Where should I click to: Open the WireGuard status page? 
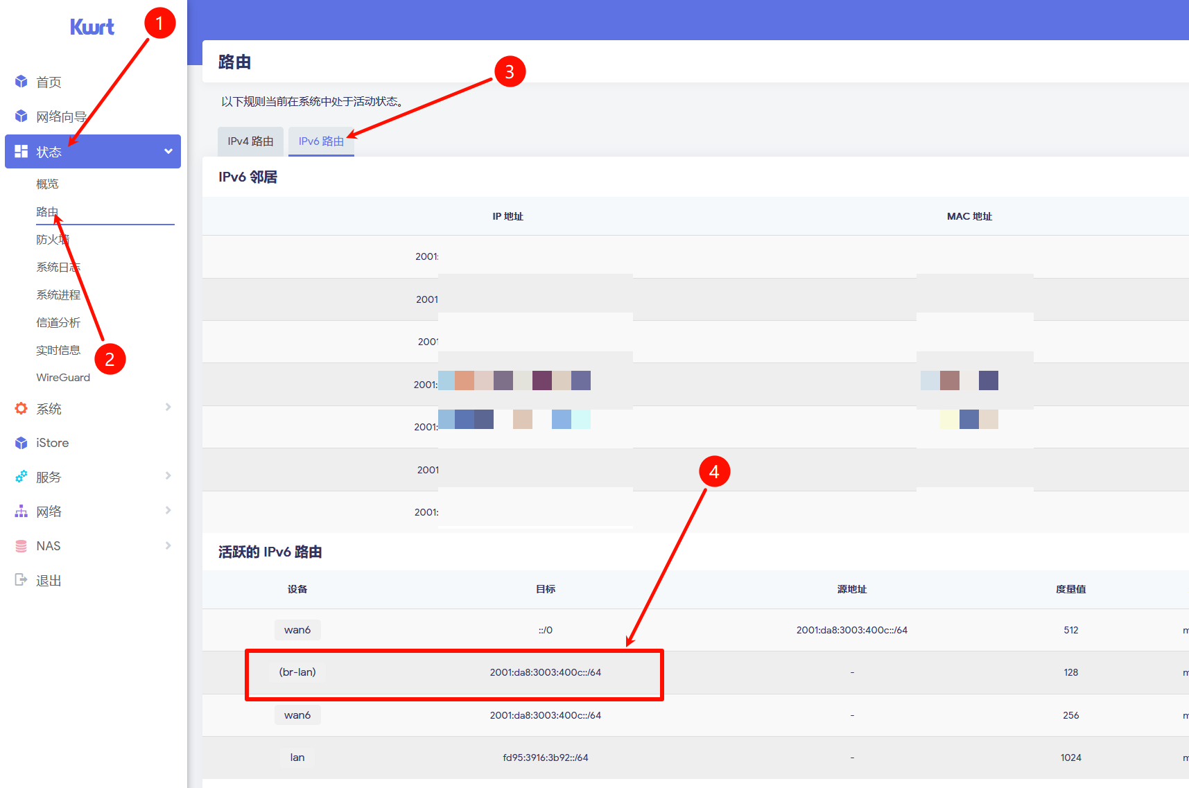click(x=63, y=377)
